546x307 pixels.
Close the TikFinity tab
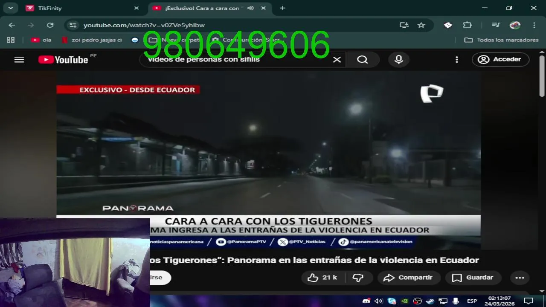coord(136,8)
